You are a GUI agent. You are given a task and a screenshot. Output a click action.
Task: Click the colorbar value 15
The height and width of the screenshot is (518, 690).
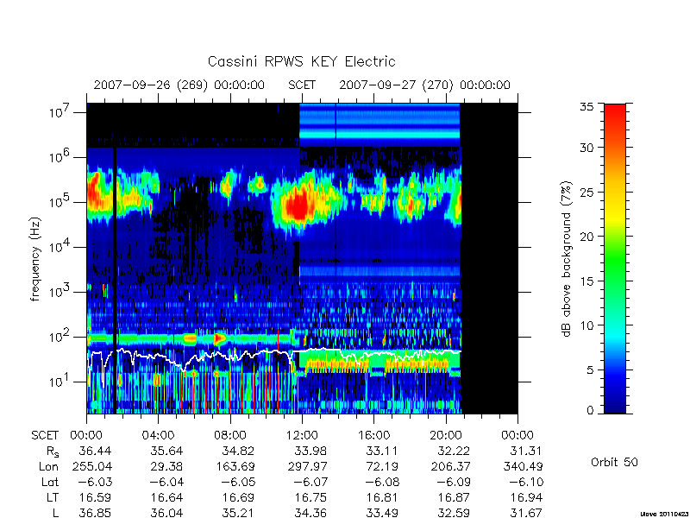coord(586,281)
